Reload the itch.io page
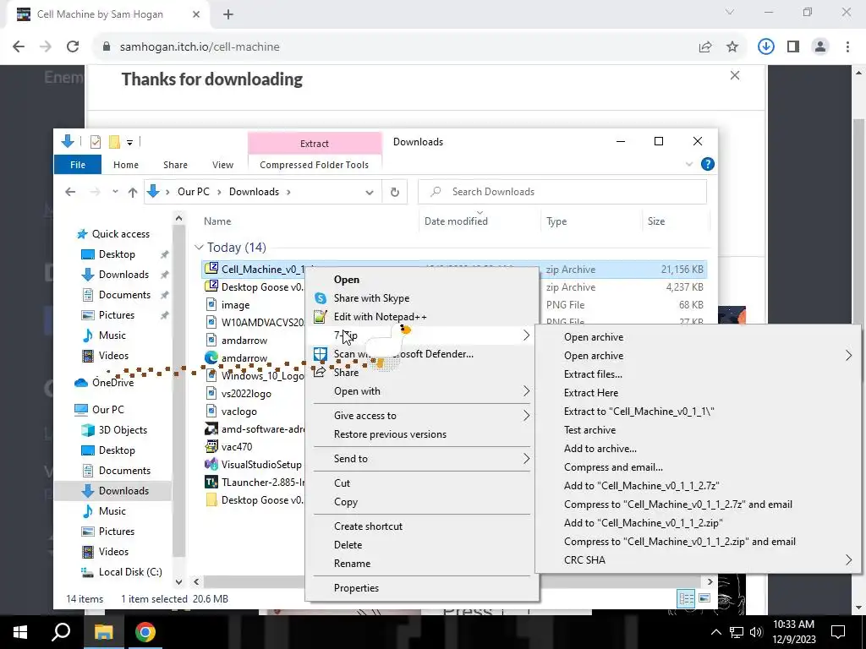This screenshot has height=649, width=866. pos(73,46)
